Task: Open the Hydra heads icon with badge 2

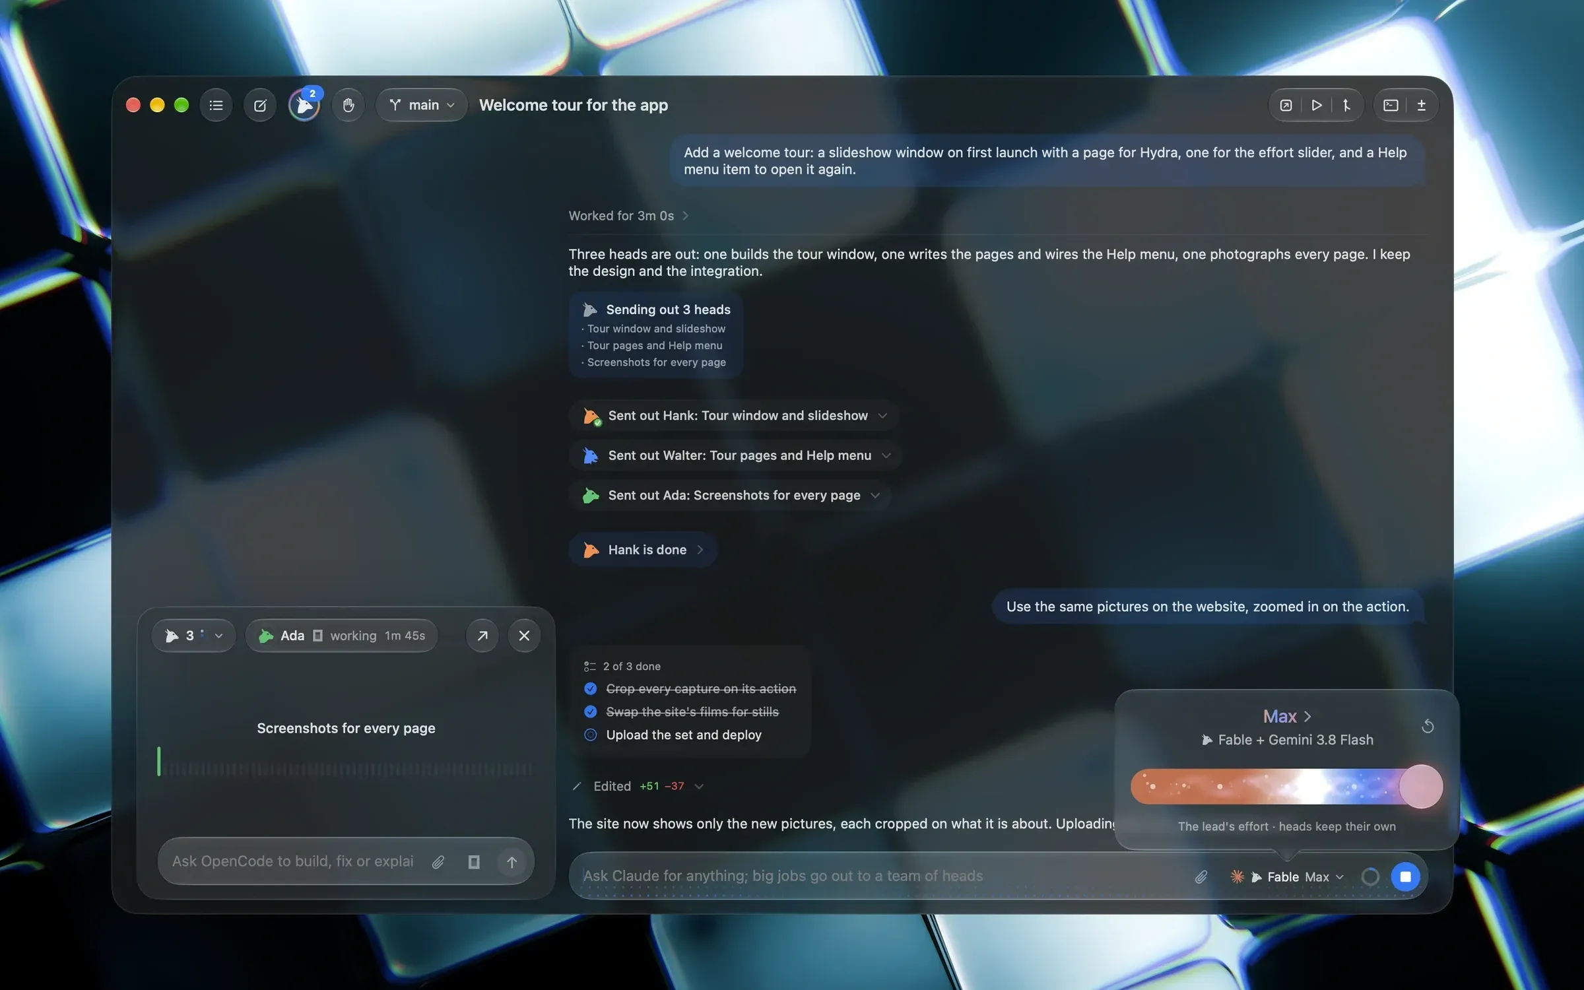Action: 304,105
